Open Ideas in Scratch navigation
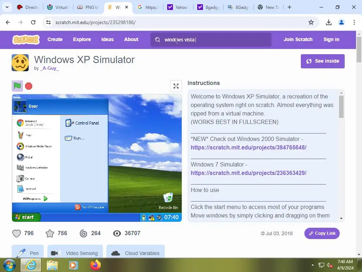This screenshot has height=272, width=362. pyautogui.click(x=107, y=40)
